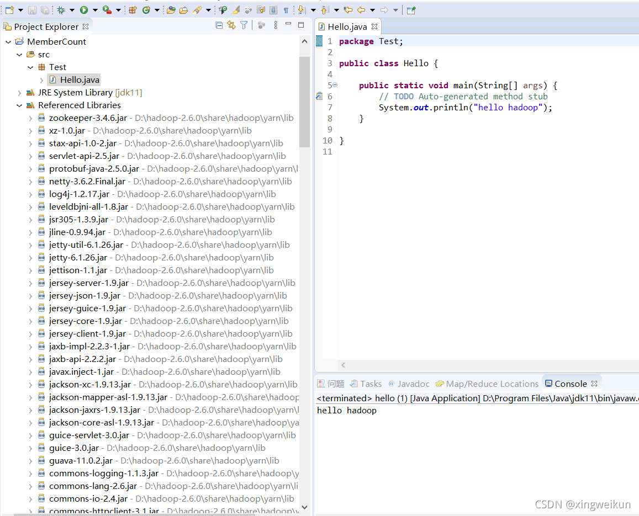Click the line 7 println code line
The width and height of the screenshot is (639, 516).
pyautogui.click(x=466, y=108)
